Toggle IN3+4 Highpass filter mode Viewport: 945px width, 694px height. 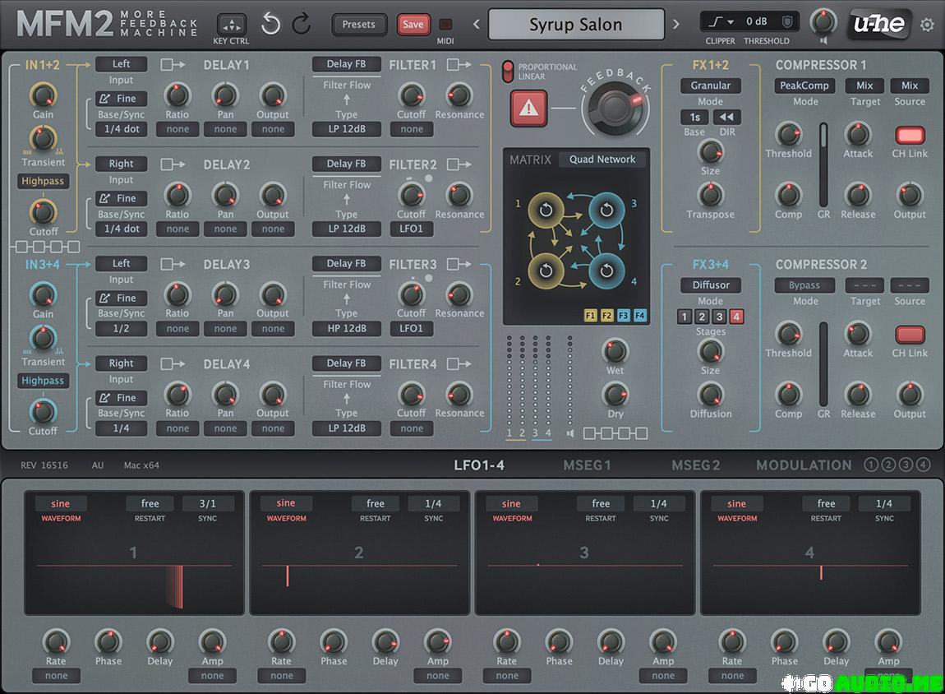43,381
